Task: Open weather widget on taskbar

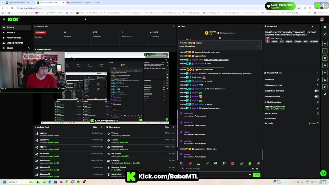Action: [278, 182]
